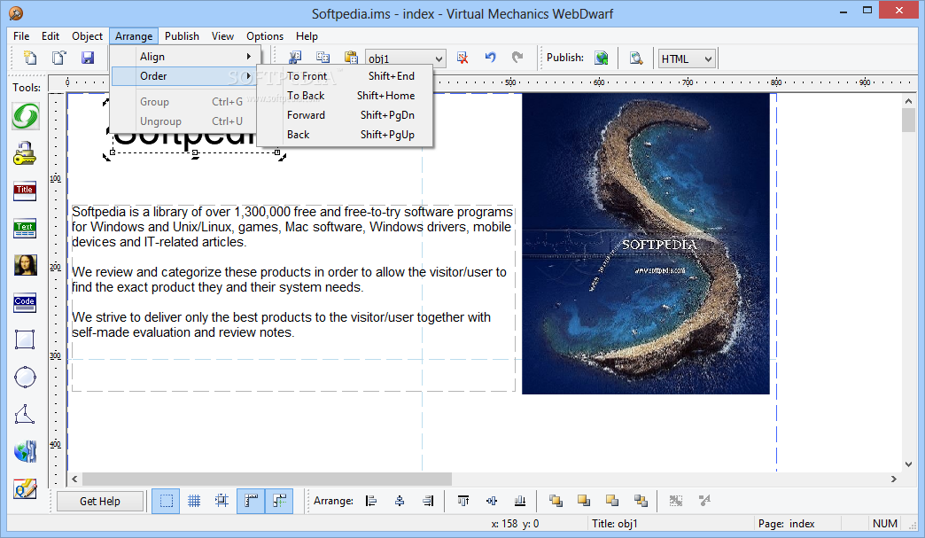Select the globe link tool
Screen dimensions: 925x538
(26, 452)
